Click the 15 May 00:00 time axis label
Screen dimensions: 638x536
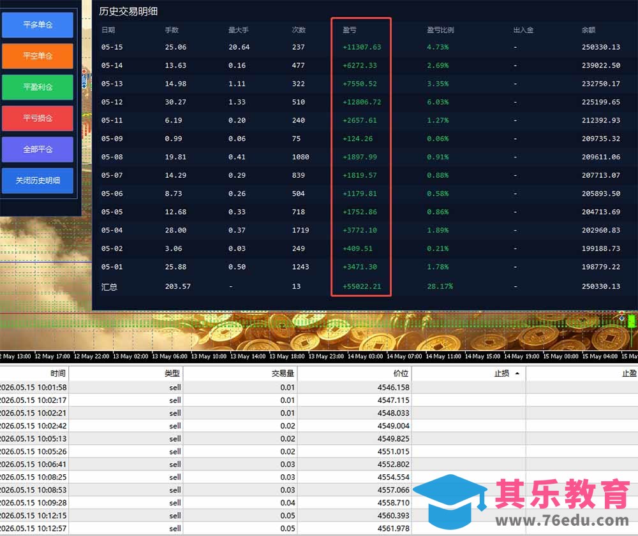pos(561,356)
